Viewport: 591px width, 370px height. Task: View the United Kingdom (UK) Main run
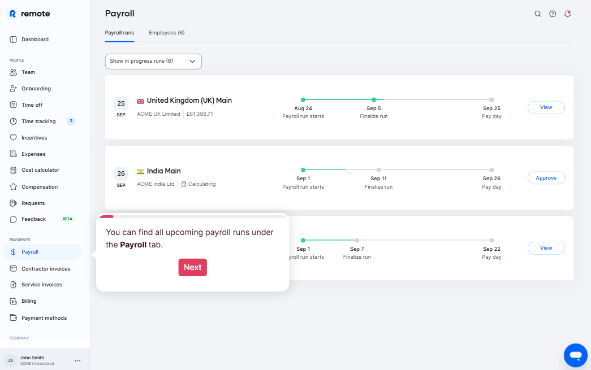(546, 107)
